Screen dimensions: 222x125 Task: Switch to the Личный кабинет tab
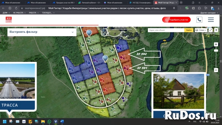click(x=89, y=2)
